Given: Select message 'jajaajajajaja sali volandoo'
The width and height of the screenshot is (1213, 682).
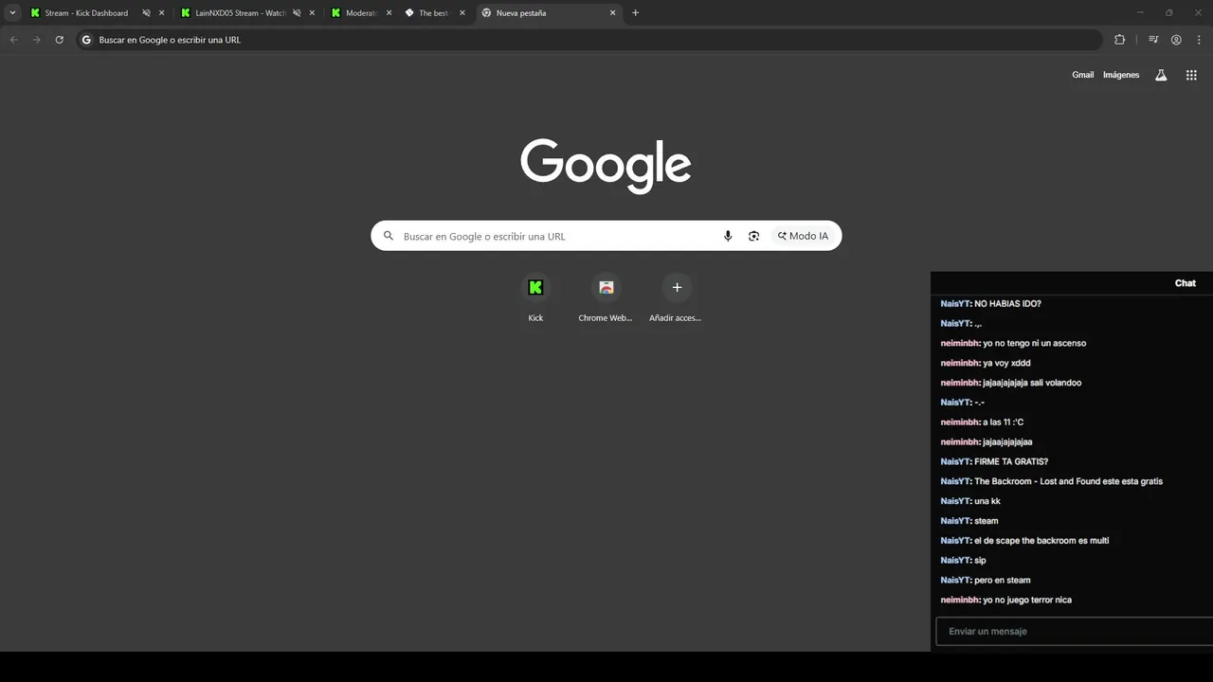Looking at the screenshot, I should [1010, 383].
